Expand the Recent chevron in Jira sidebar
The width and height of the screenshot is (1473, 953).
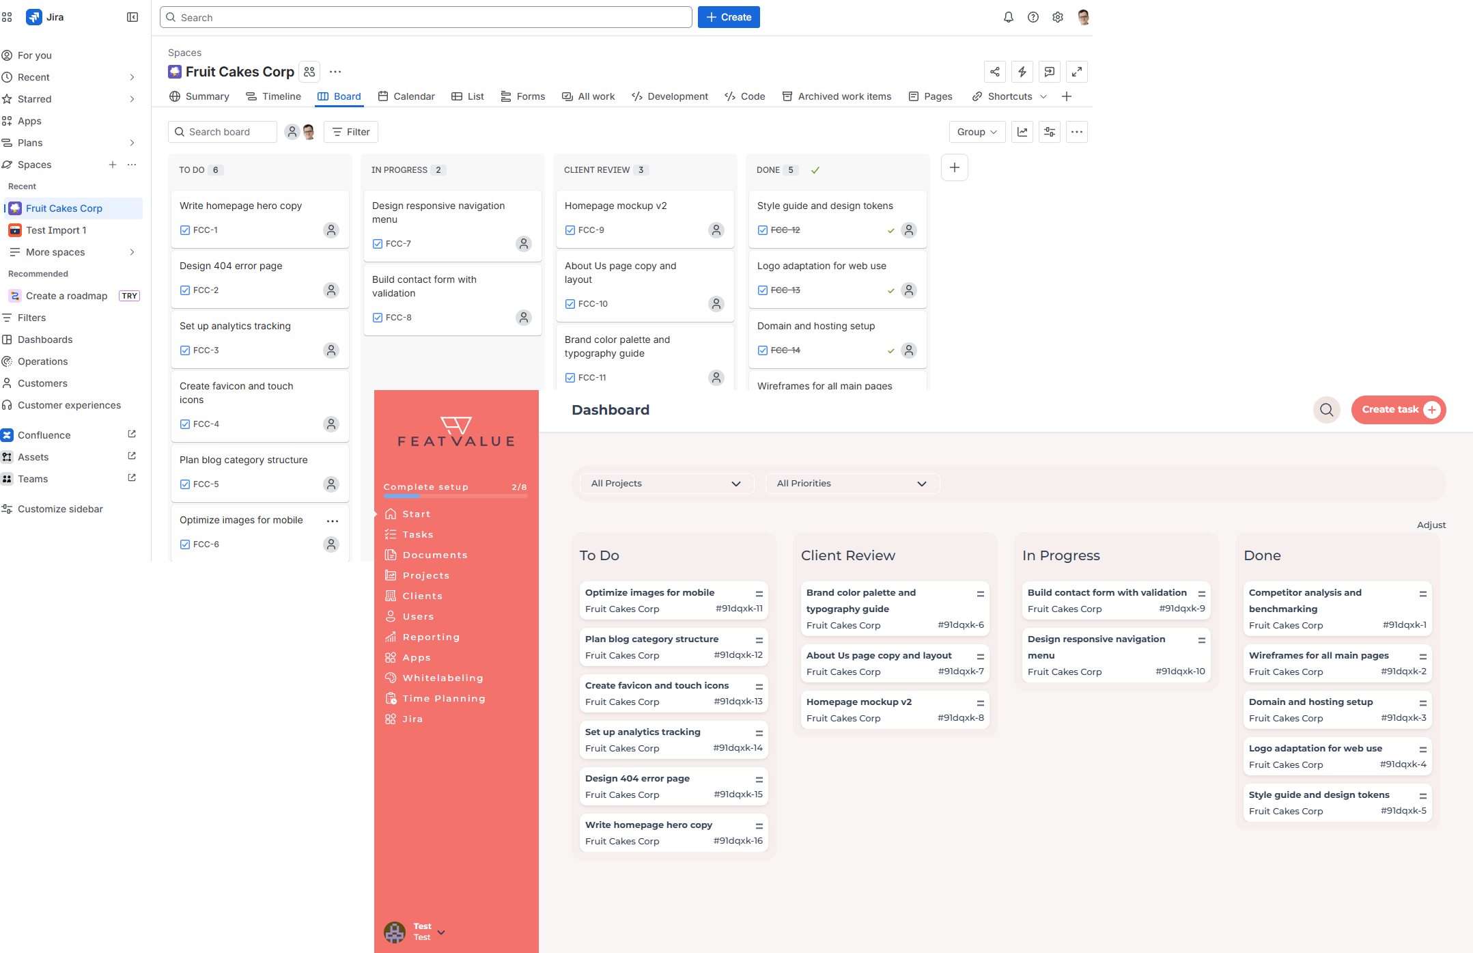coord(132,77)
